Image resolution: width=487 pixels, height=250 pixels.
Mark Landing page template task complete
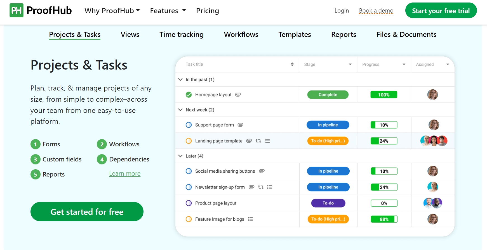(189, 141)
